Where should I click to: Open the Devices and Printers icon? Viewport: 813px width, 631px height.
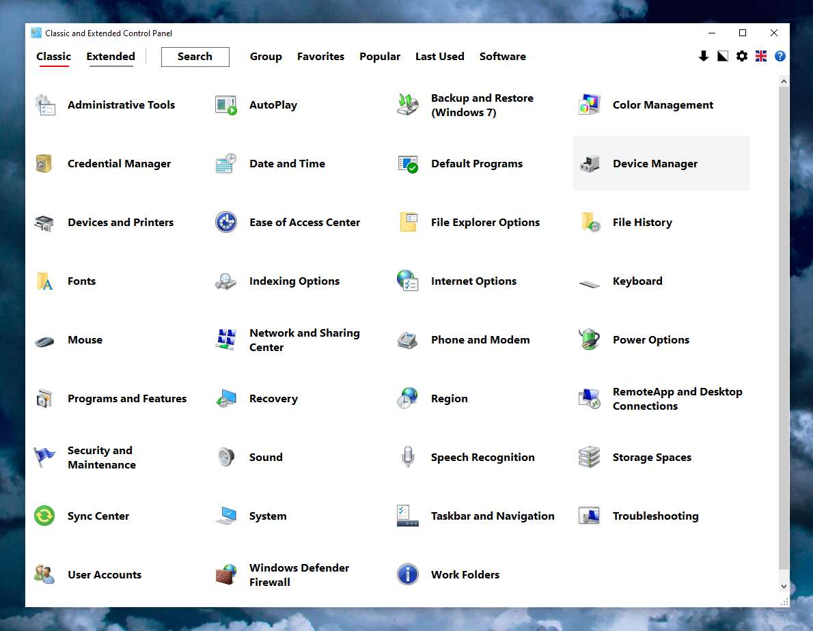tap(44, 223)
